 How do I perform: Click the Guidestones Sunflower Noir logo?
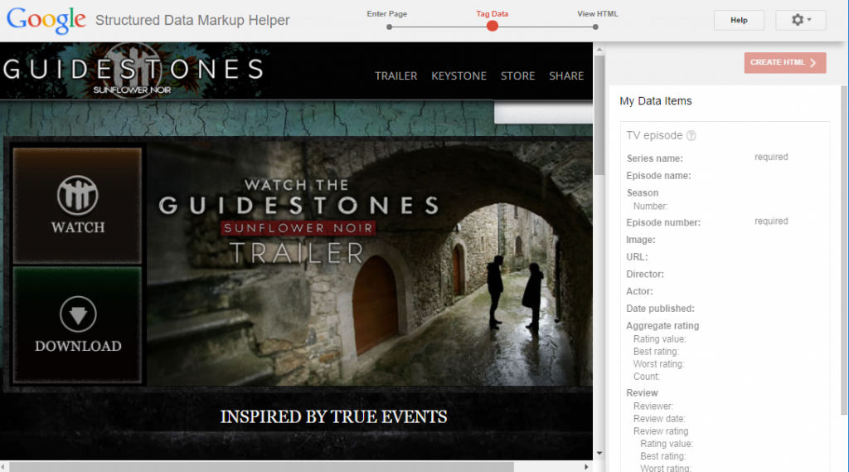[133, 71]
